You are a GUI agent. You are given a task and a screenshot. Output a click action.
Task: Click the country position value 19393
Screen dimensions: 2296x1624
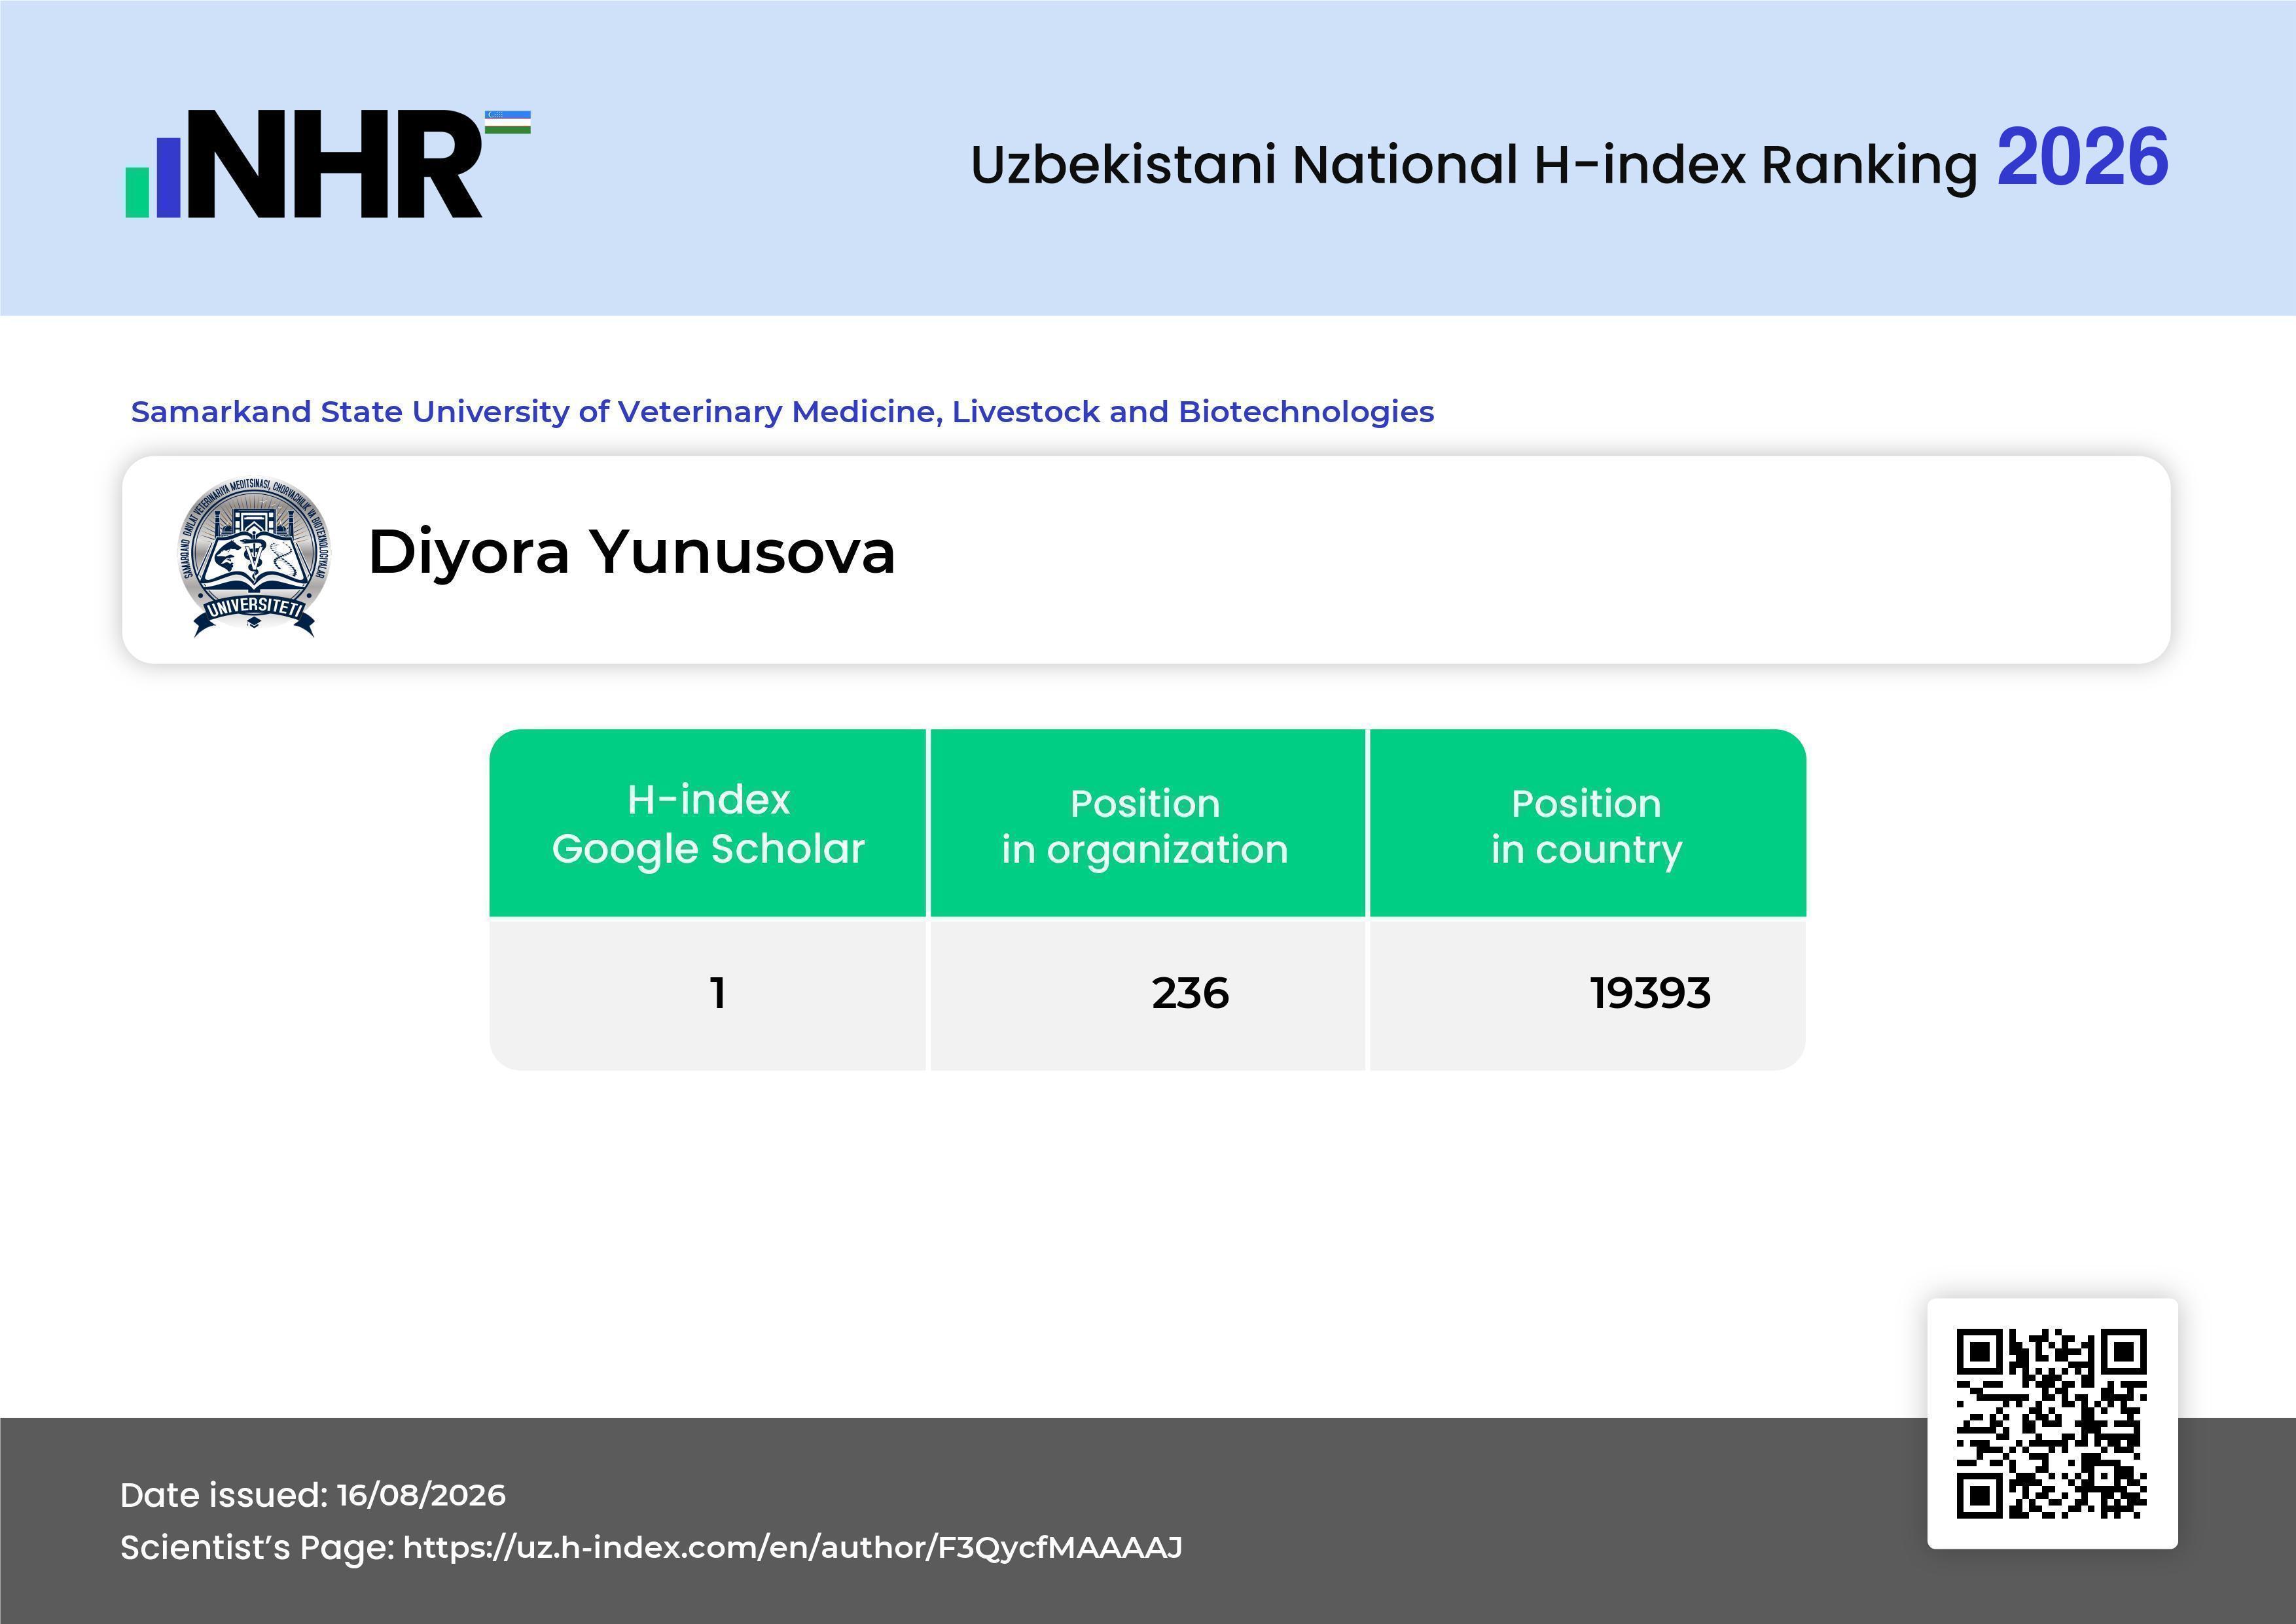(1650, 993)
